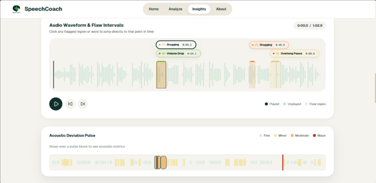Image resolution: width=376 pixels, height=183 pixels.
Task: Click the speaker icon in Volume Drop chip
Action: (x=163, y=53)
